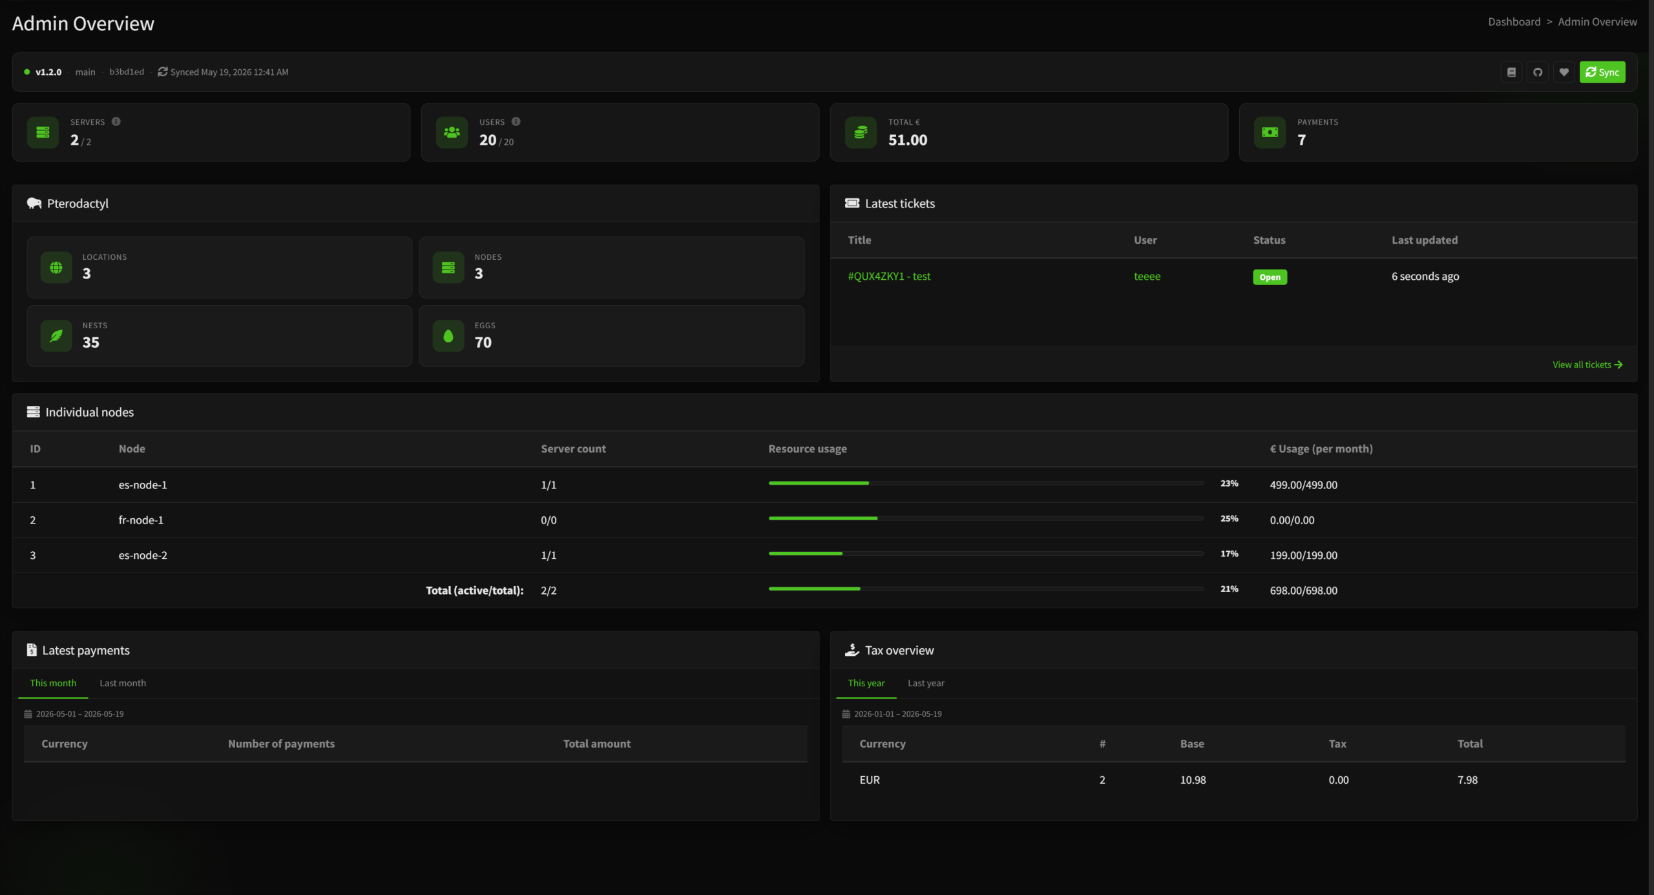Click the green Sync button

coord(1602,72)
